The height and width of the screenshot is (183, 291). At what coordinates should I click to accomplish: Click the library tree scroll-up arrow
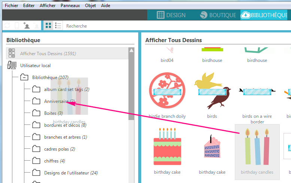click(x=131, y=50)
